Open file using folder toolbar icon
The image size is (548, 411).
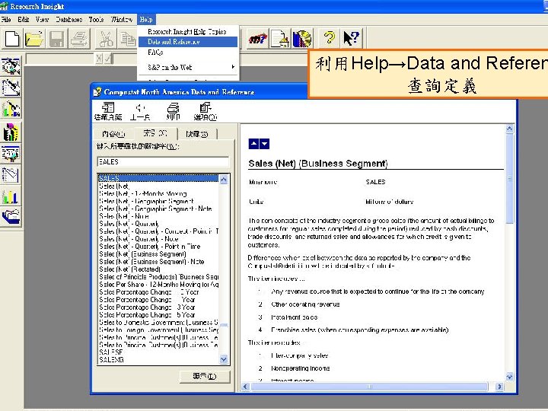point(34,38)
